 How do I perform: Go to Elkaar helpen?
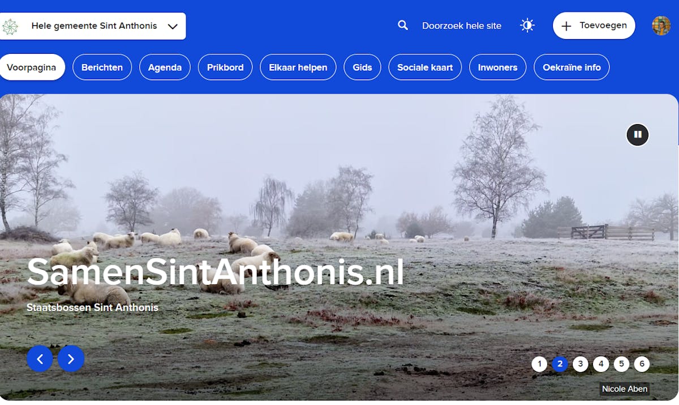coord(298,67)
